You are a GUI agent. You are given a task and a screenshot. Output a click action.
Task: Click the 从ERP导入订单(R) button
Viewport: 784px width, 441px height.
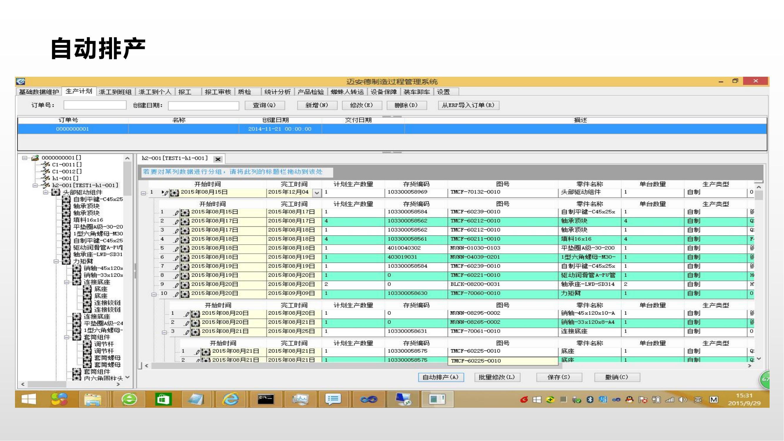coord(468,105)
